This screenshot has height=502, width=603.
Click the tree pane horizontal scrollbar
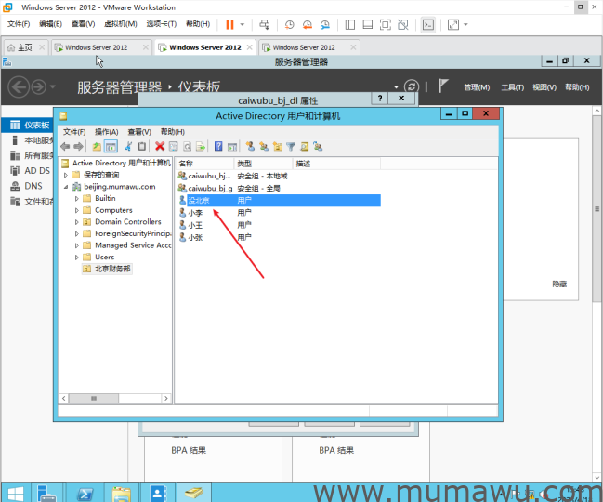(x=113, y=398)
